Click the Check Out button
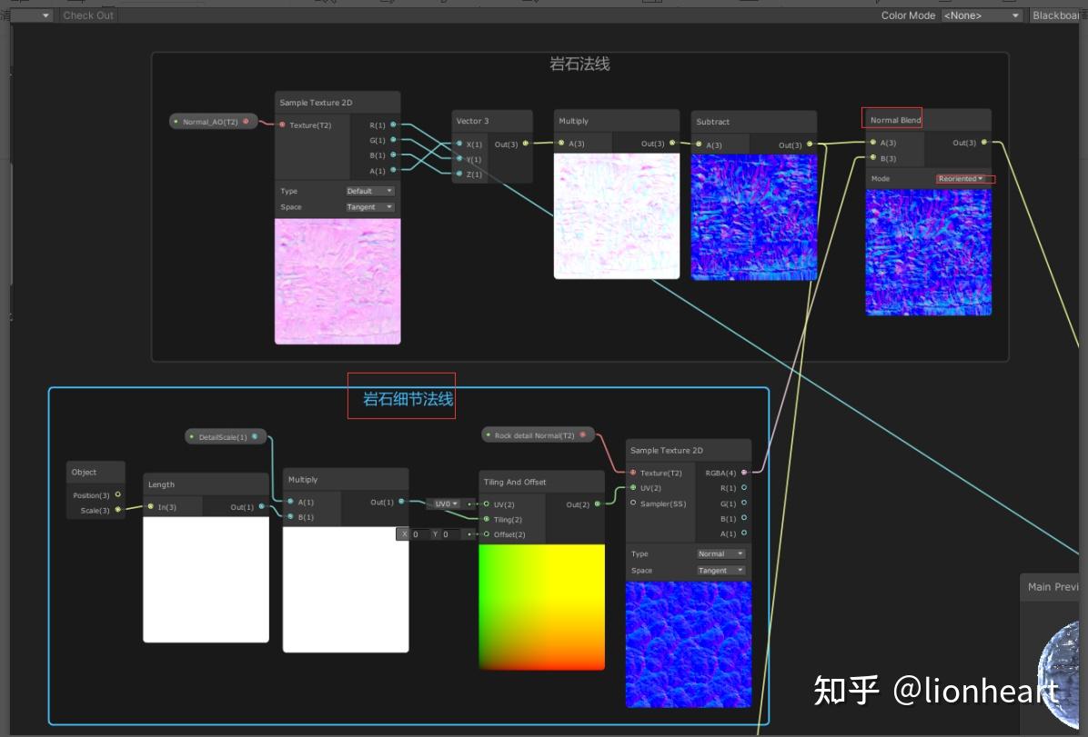Viewport: 1088px width, 737px height. tap(87, 15)
